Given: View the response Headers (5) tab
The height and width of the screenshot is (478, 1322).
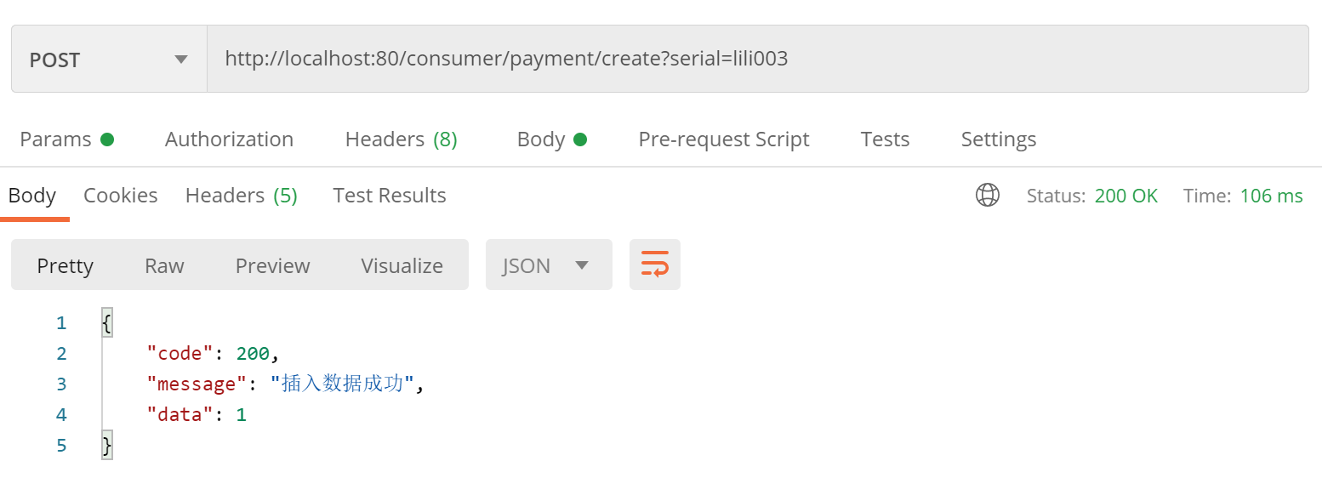Looking at the screenshot, I should coord(242,195).
